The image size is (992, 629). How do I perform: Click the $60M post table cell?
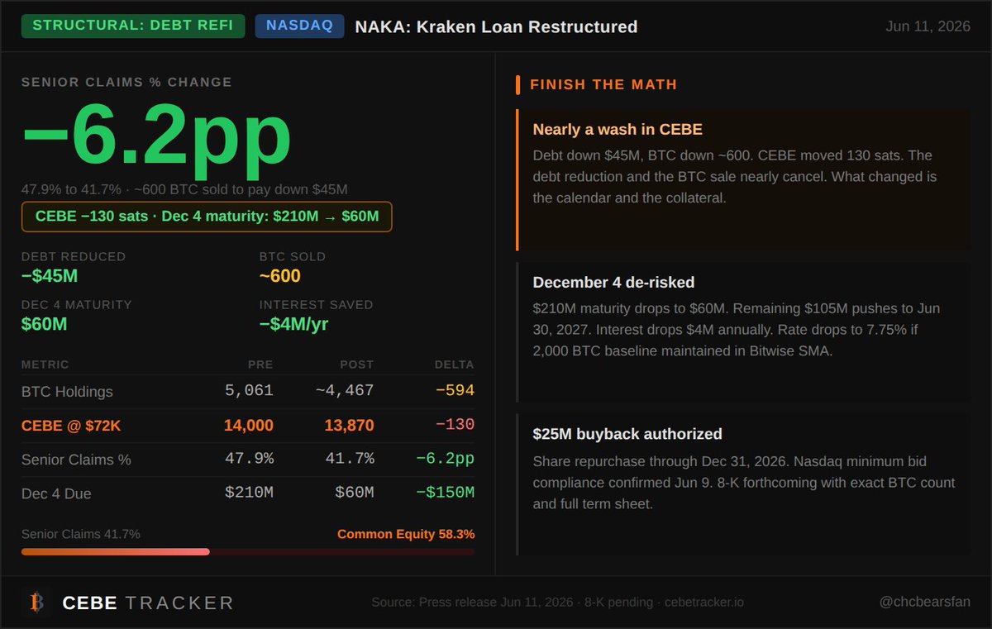point(355,493)
